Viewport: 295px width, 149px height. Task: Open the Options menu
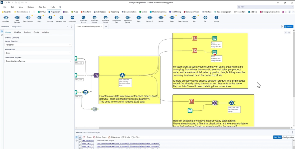[x=31, y=7]
